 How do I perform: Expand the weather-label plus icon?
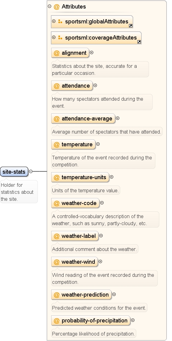pyautogui.click(x=101, y=235)
